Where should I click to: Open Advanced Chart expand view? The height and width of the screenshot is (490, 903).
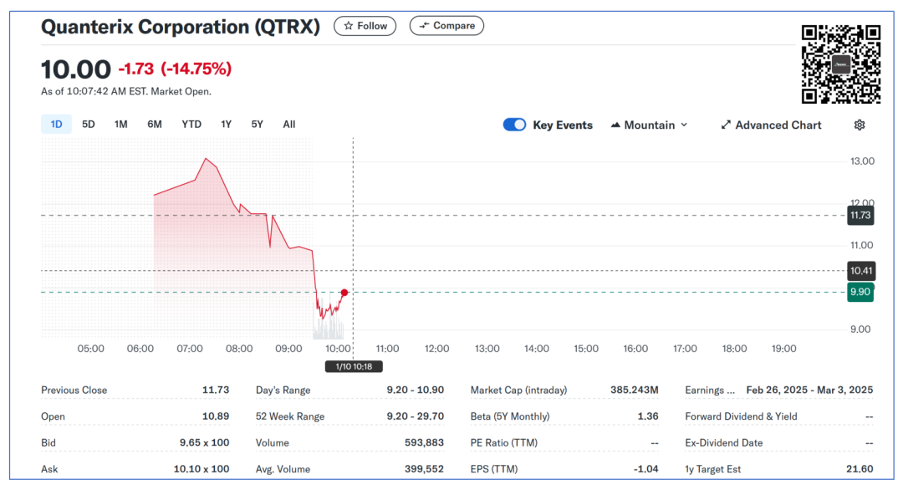pos(771,125)
